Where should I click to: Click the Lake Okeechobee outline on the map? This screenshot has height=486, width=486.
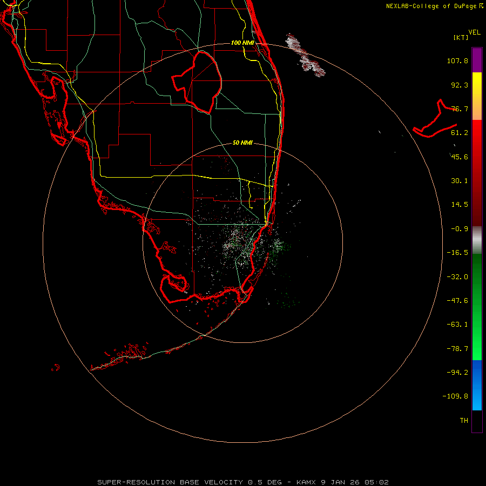click(197, 82)
